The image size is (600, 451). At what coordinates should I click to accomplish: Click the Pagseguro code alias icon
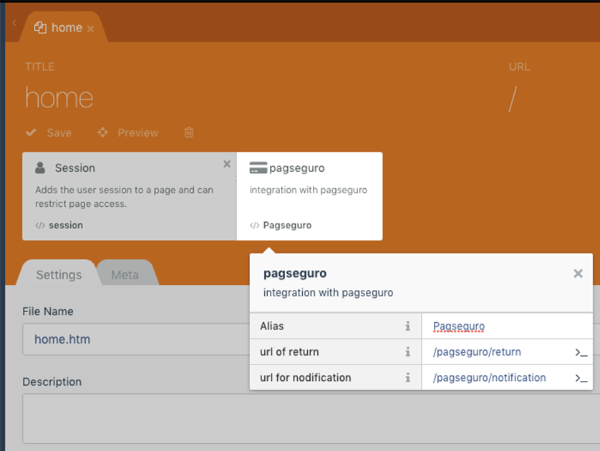(x=254, y=225)
